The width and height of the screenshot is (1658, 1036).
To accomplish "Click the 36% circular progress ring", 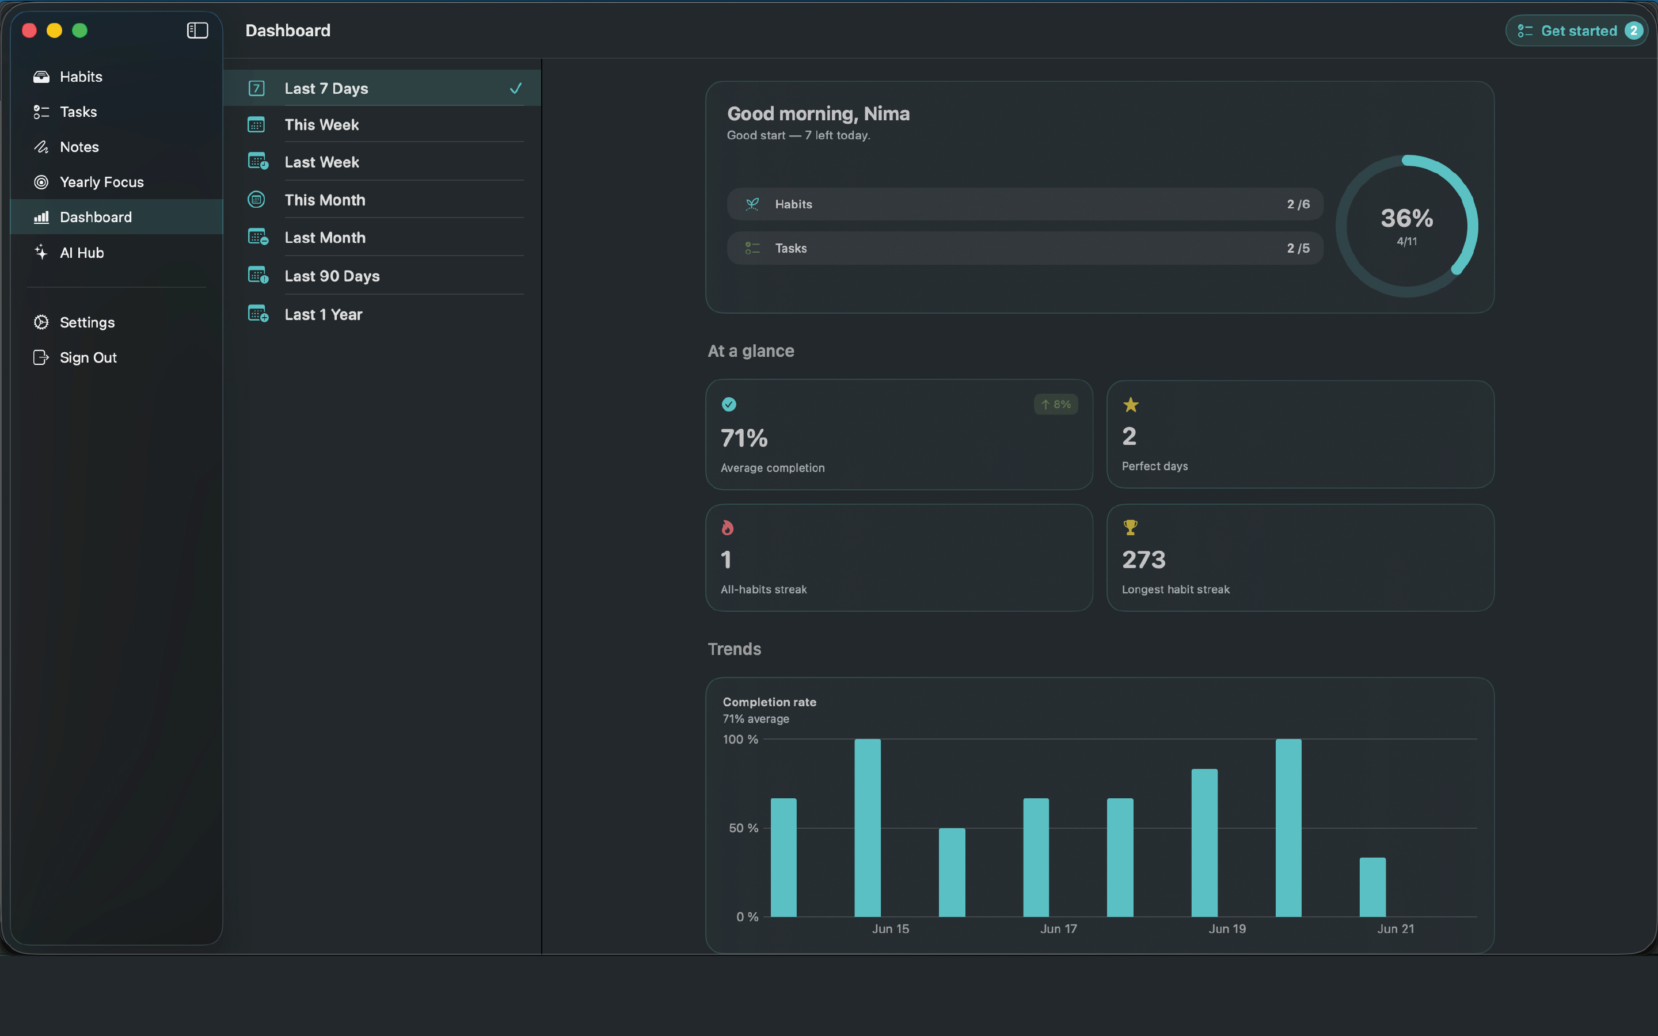I will click(x=1406, y=226).
